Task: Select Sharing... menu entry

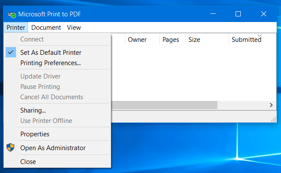Action: 33,110
